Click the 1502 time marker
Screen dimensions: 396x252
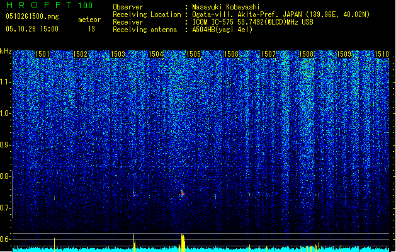(x=80, y=54)
